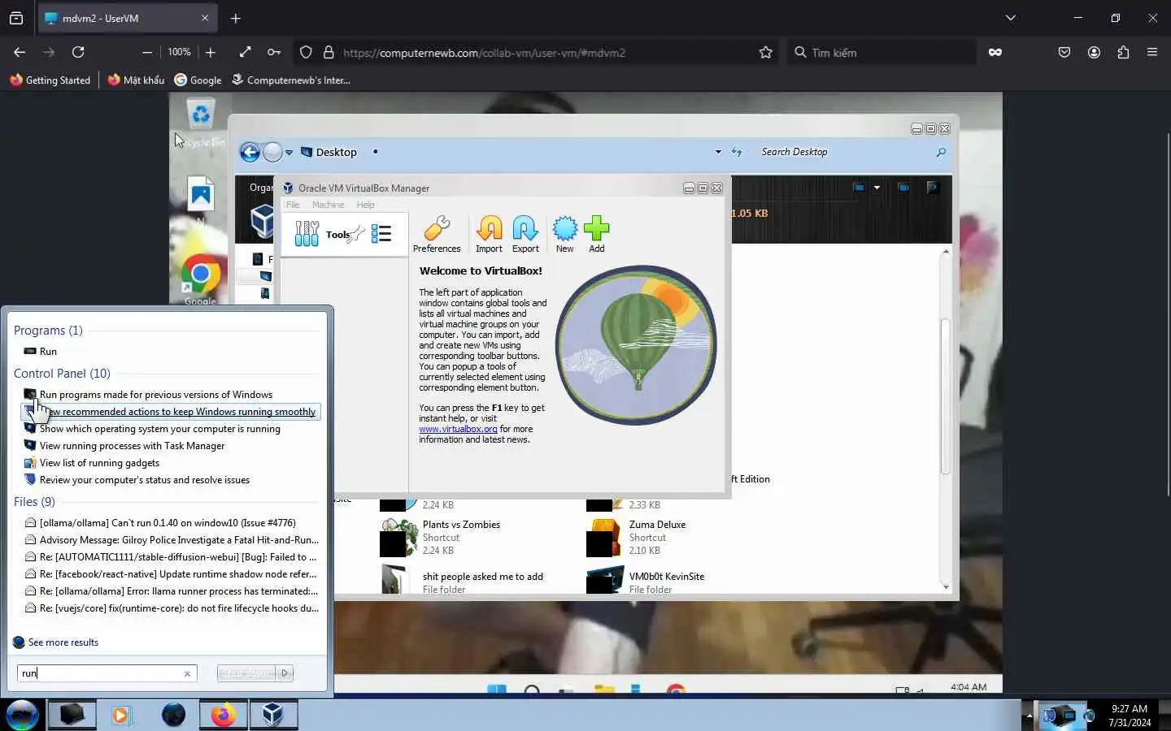The image size is (1171, 731).
Task: Open the Firefox extensions puzzle icon
Action: click(1123, 52)
